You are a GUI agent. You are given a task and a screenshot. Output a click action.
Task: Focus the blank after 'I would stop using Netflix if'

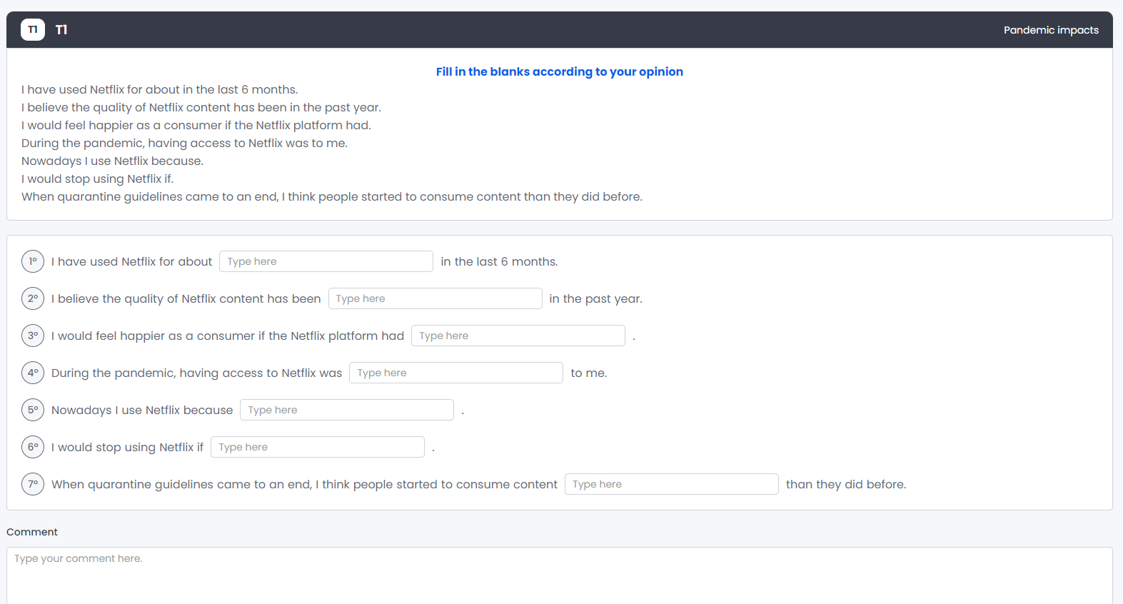[x=318, y=447]
